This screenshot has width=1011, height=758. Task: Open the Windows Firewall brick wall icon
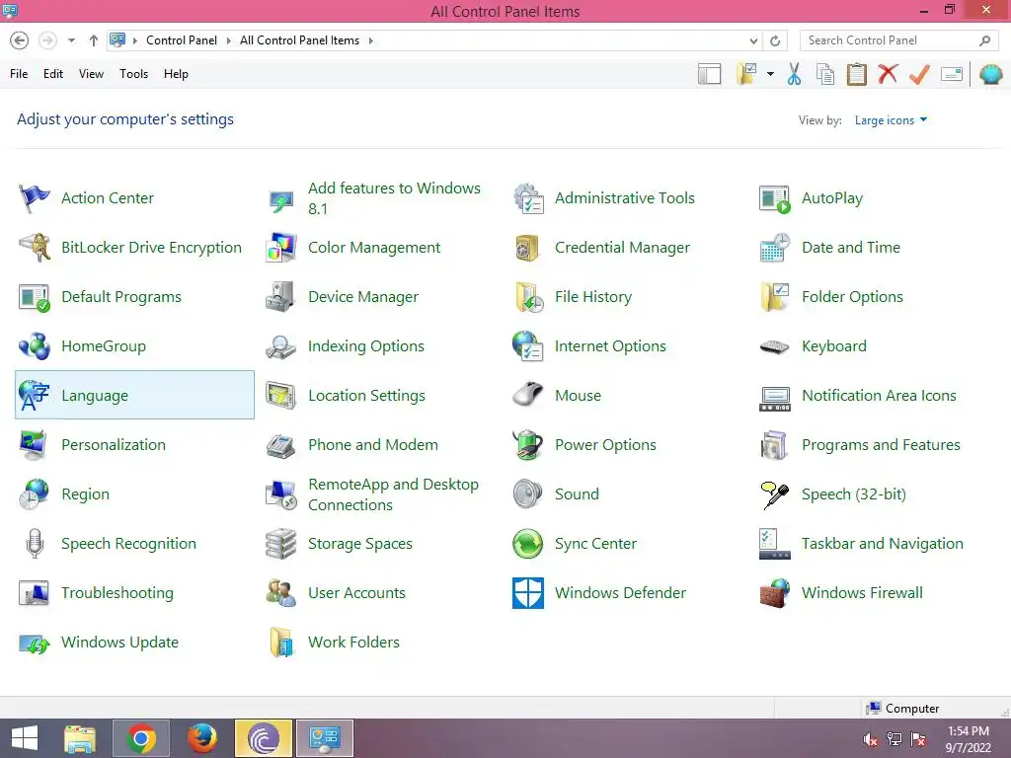click(x=775, y=593)
